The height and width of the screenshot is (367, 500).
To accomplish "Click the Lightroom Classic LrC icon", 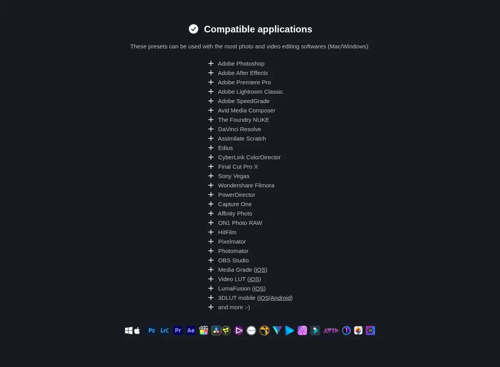I will [x=165, y=330].
